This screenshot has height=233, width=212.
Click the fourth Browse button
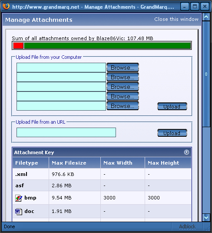123,96
